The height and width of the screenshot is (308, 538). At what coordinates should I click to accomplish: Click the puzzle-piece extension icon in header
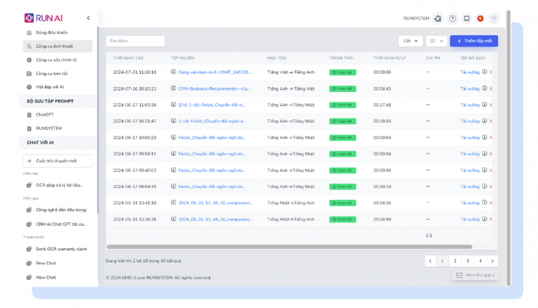pos(438,19)
